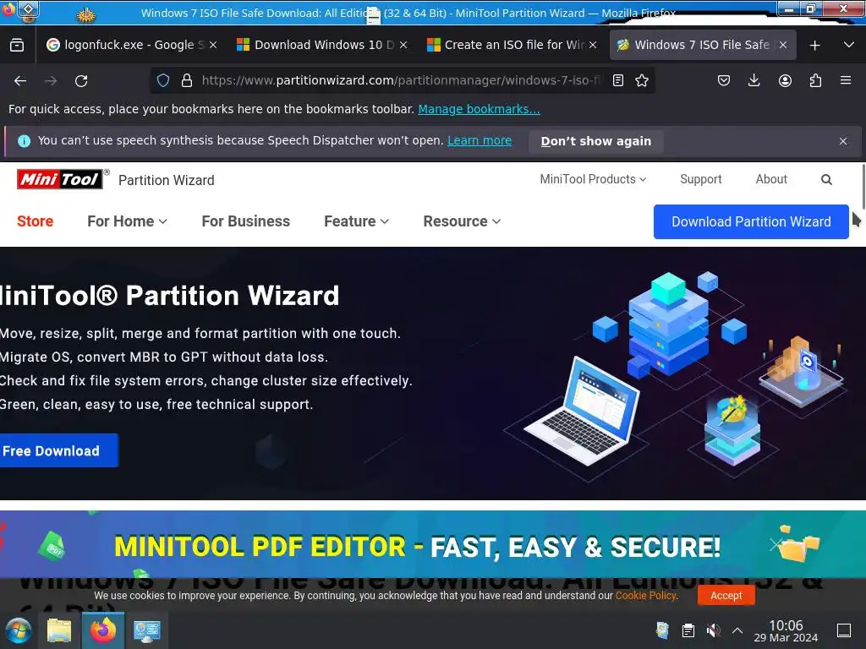Open the Windows 7 style Start button
Image resolution: width=866 pixels, height=649 pixels.
coord(19,630)
